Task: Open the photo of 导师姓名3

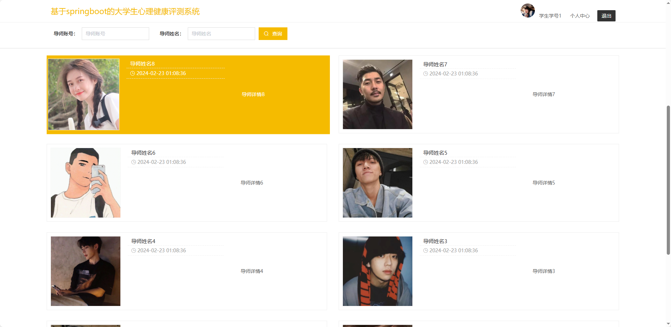Action: 377,271
